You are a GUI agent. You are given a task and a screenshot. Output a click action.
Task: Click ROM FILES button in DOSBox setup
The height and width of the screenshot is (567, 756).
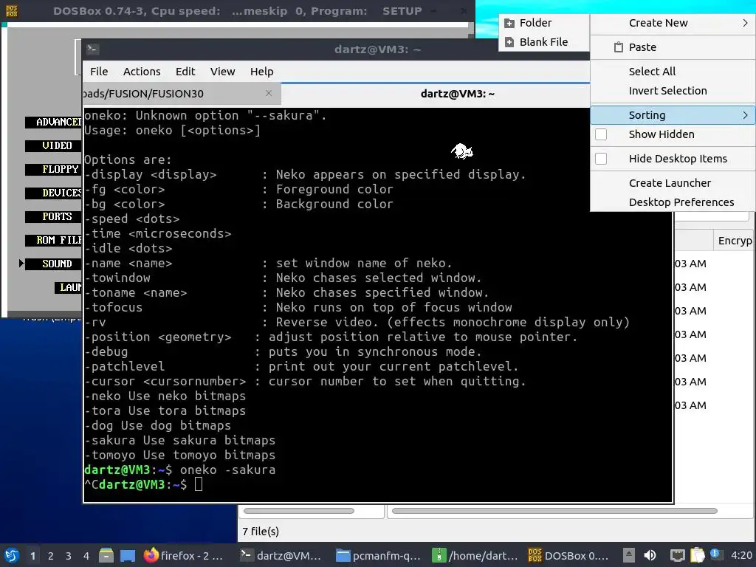point(53,240)
